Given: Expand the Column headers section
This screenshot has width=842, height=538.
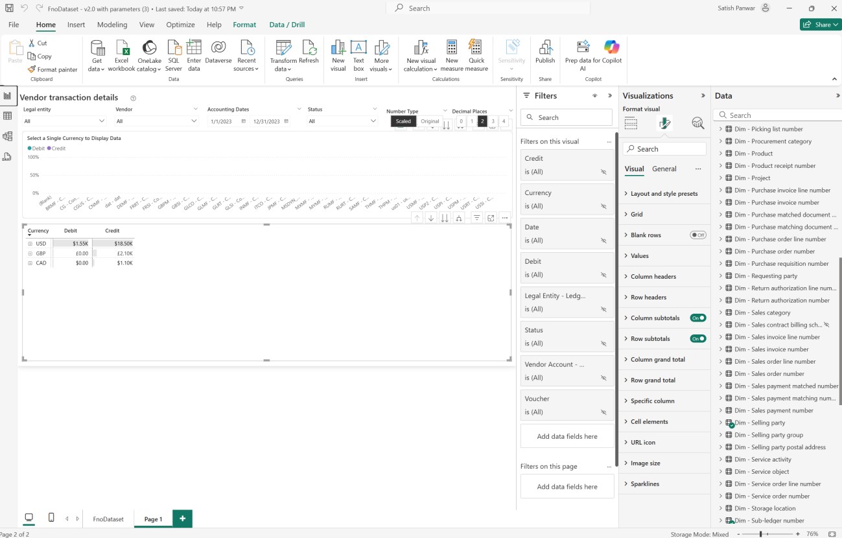Looking at the screenshot, I should [x=653, y=277].
